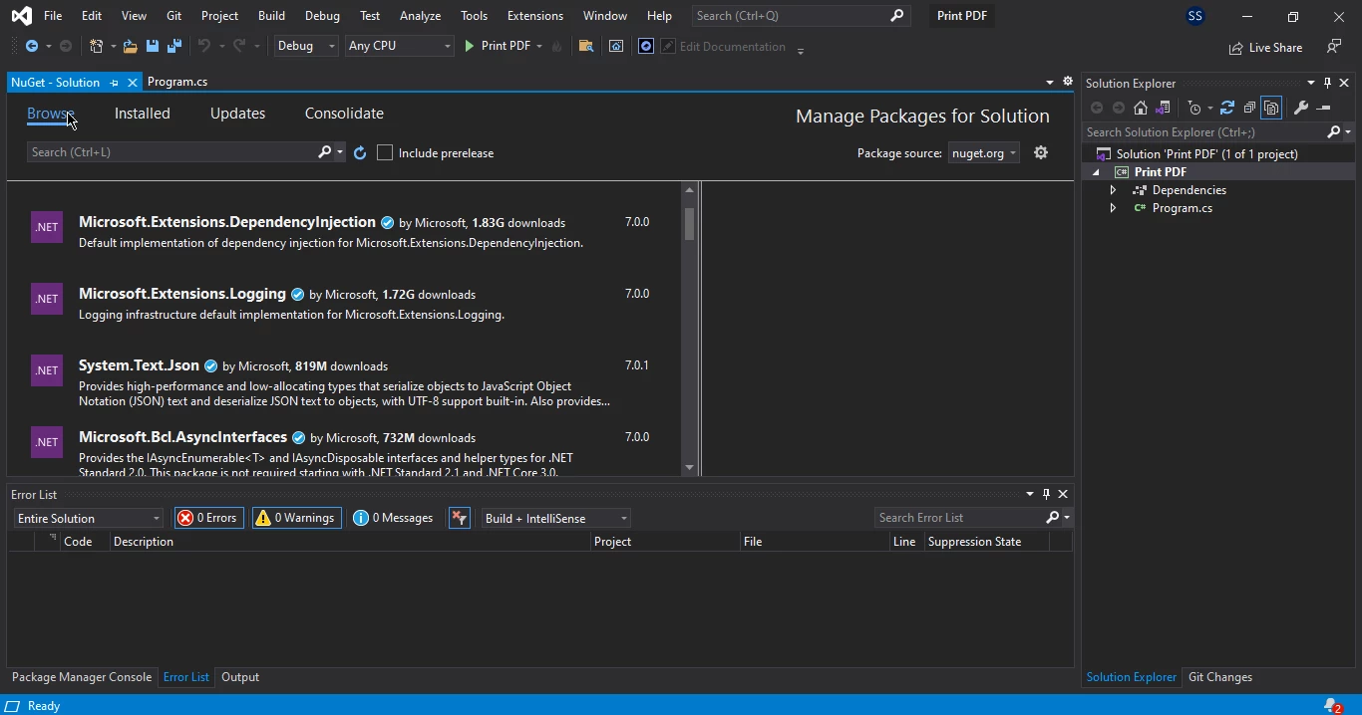1362x715 pixels.
Task: Open NuGet package source settings gear
Action: point(1041,152)
